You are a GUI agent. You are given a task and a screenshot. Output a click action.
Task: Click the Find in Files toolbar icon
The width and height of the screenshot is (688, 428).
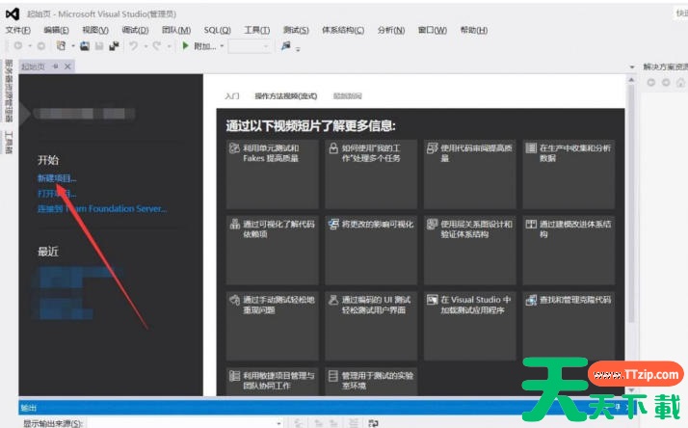tap(285, 45)
